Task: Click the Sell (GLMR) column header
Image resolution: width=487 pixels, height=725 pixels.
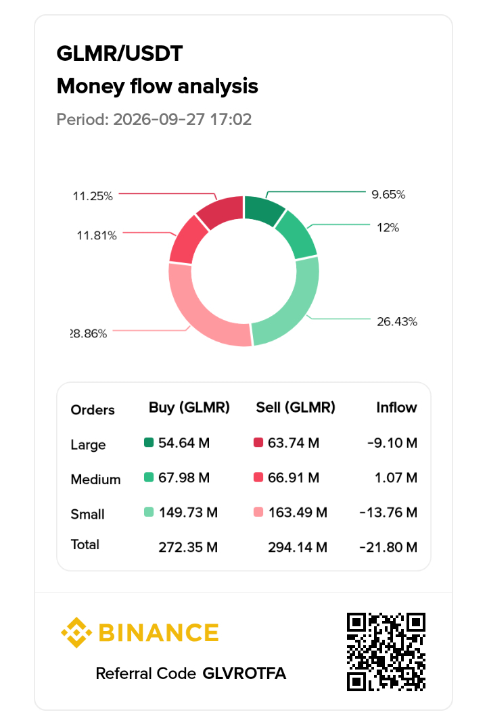Action: coord(296,407)
